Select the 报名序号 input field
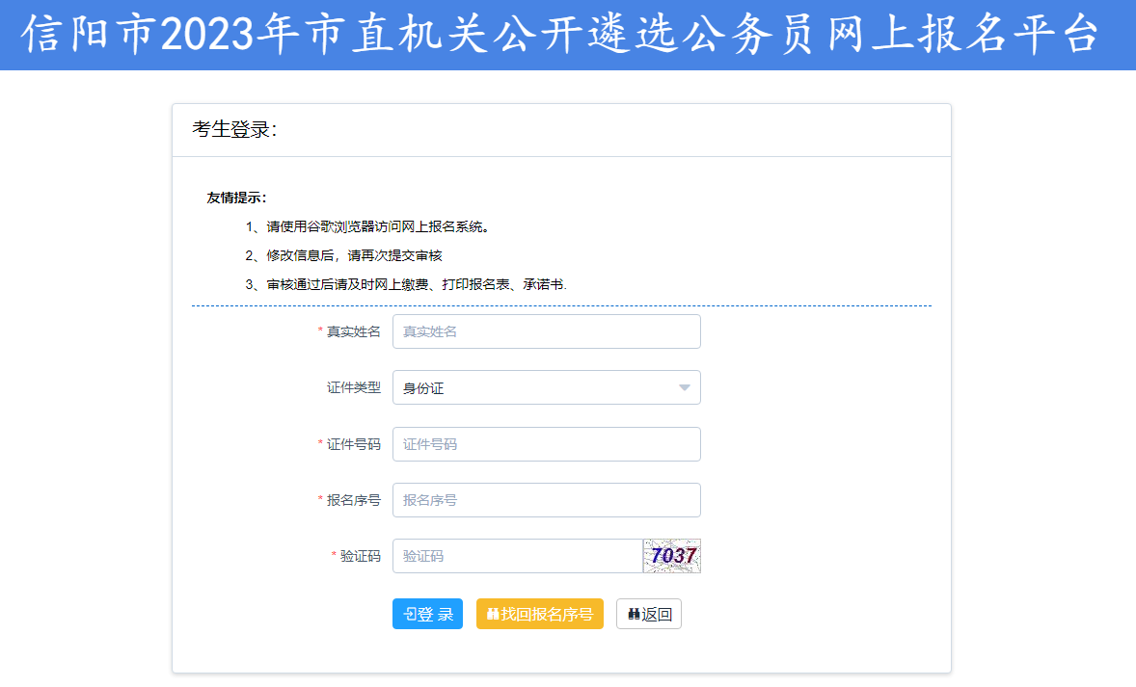Viewport: 1136px width, 687px height. (546, 500)
